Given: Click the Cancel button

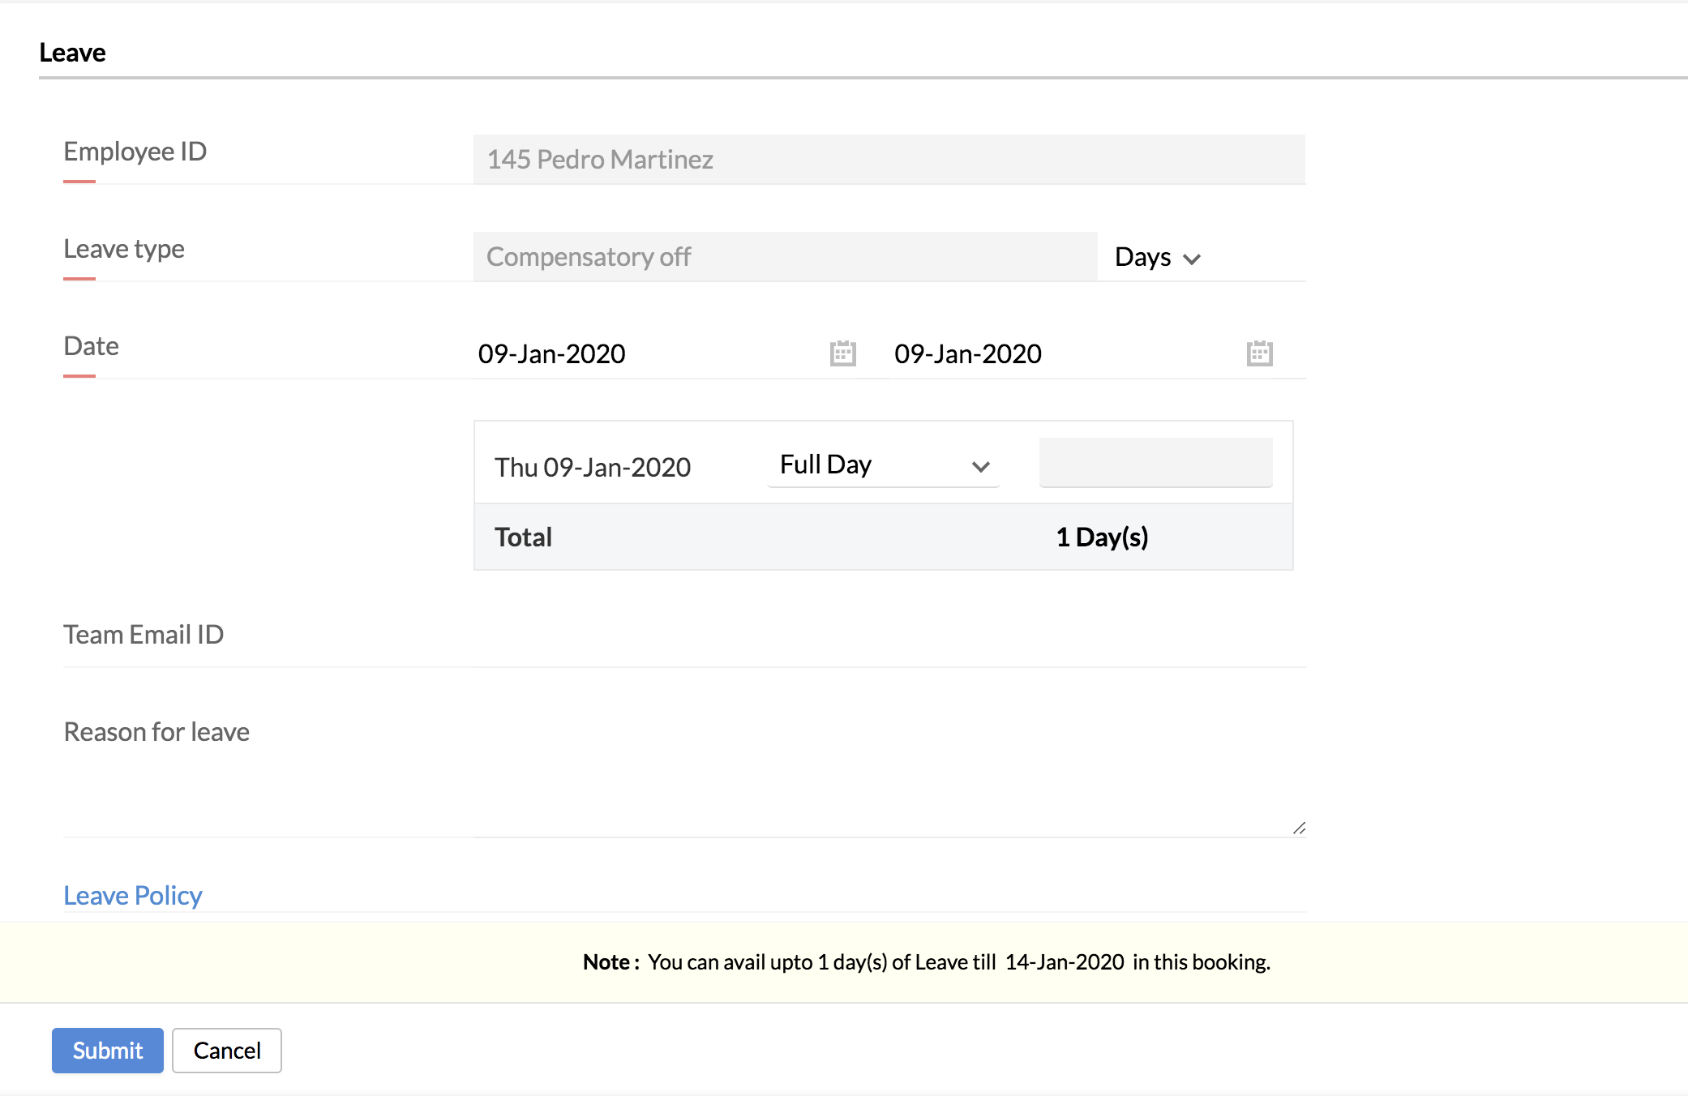Looking at the screenshot, I should 227,1051.
